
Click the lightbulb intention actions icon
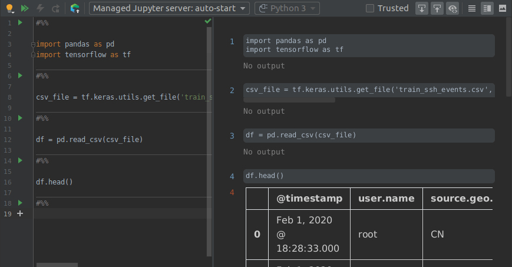click(x=9, y=8)
